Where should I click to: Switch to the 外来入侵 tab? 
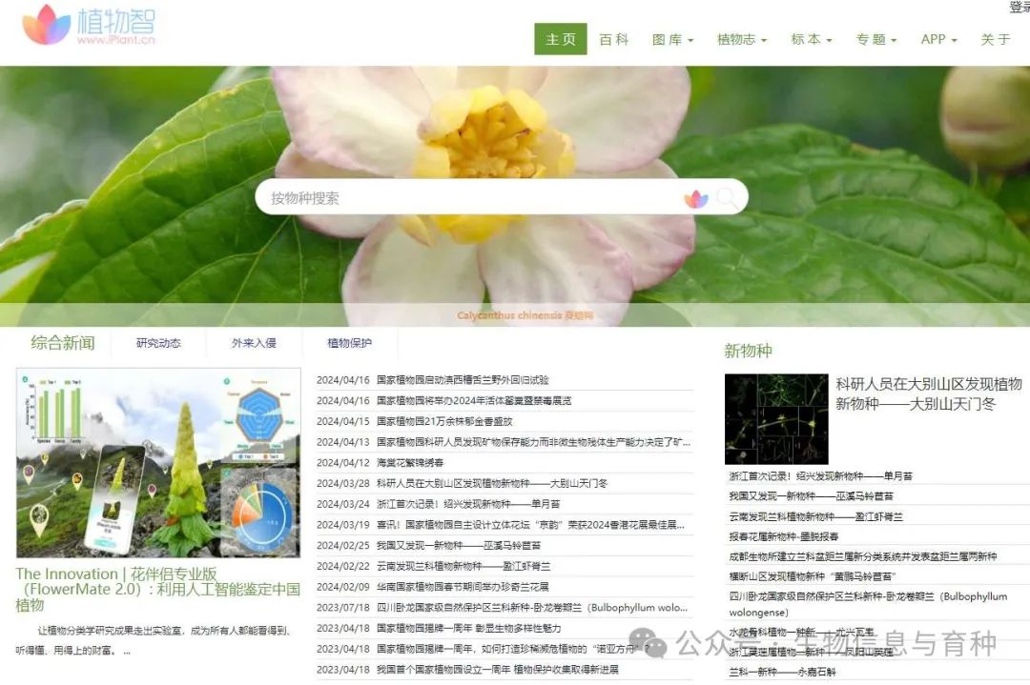pyautogui.click(x=256, y=343)
